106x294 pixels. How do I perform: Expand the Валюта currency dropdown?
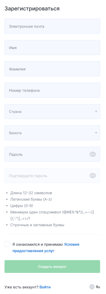pyautogui.click(x=52, y=133)
